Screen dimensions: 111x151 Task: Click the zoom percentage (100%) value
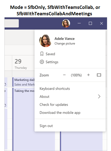click(x=76, y=75)
